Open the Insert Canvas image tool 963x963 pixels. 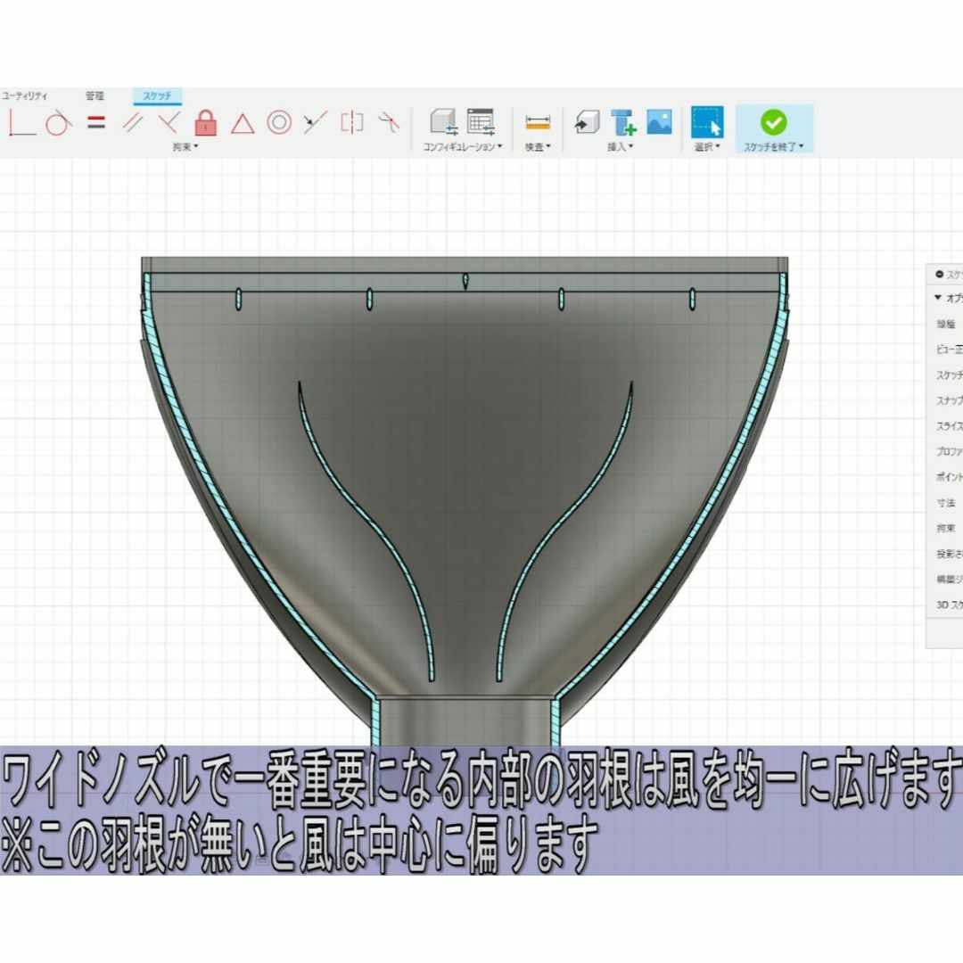[659, 122]
